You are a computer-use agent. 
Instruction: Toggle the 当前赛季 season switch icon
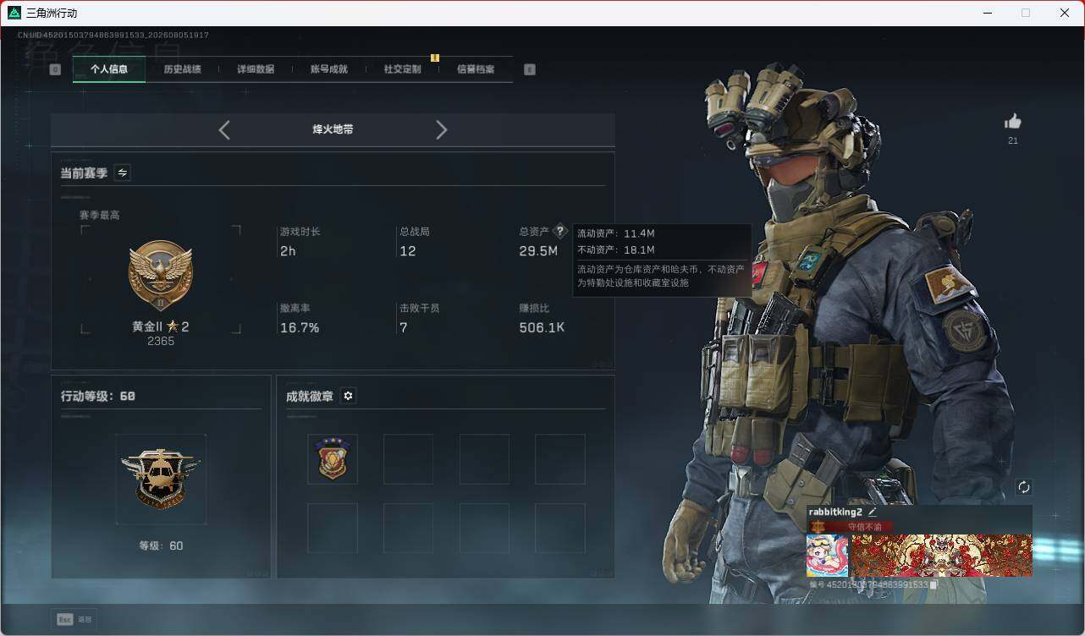(122, 173)
